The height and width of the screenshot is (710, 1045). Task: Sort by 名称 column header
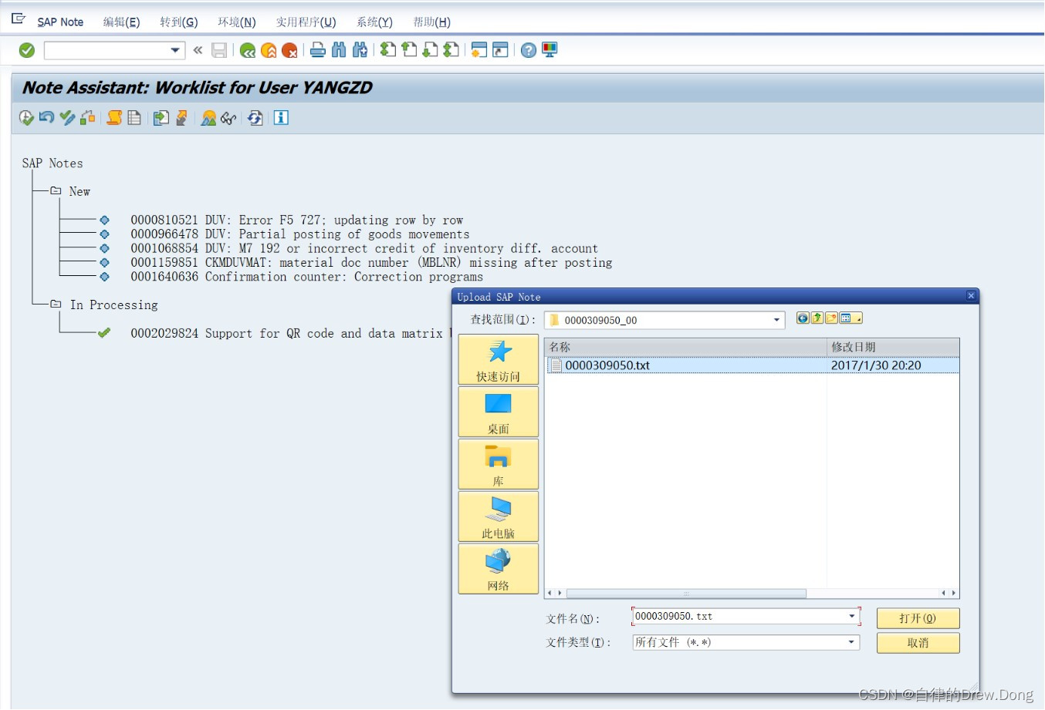pos(685,347)
